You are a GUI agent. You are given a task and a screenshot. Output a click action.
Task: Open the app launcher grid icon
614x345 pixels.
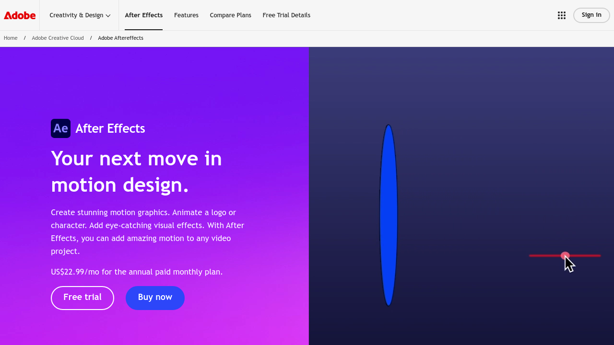pos(561,15)
